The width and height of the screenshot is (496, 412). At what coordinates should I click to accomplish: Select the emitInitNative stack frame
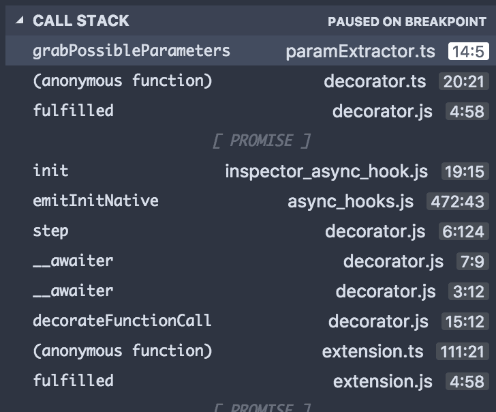tap(95, 201)
